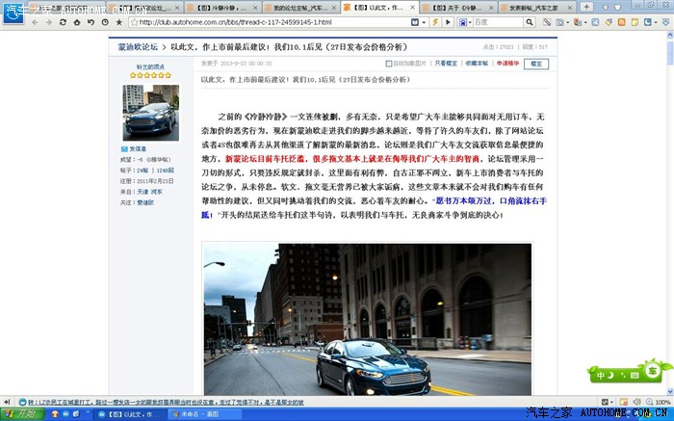This screenshot has width=674, height=421.
Task: Click the 收藏本帖 link
Action: [x=477, y=63]
